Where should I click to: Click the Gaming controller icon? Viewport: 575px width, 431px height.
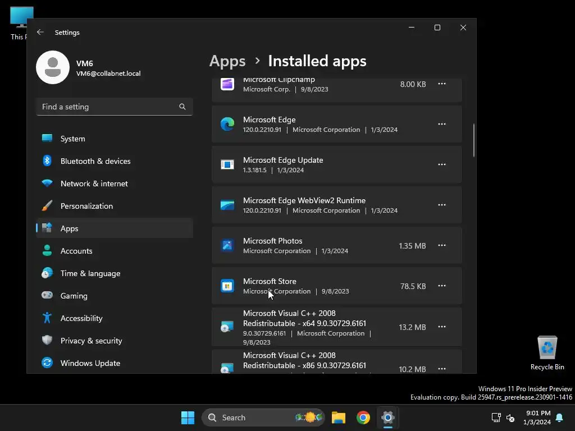(47, 295)
